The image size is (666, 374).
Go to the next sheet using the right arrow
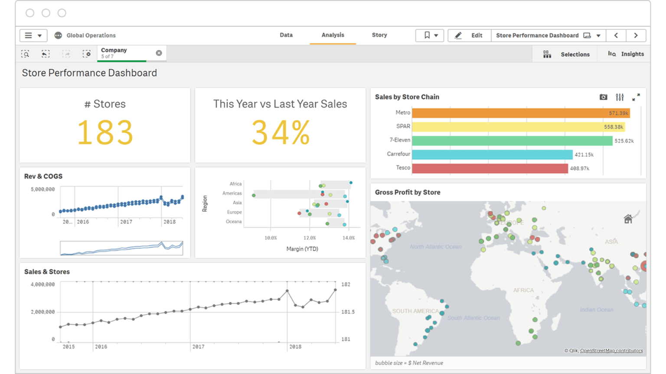pos(636,35)
